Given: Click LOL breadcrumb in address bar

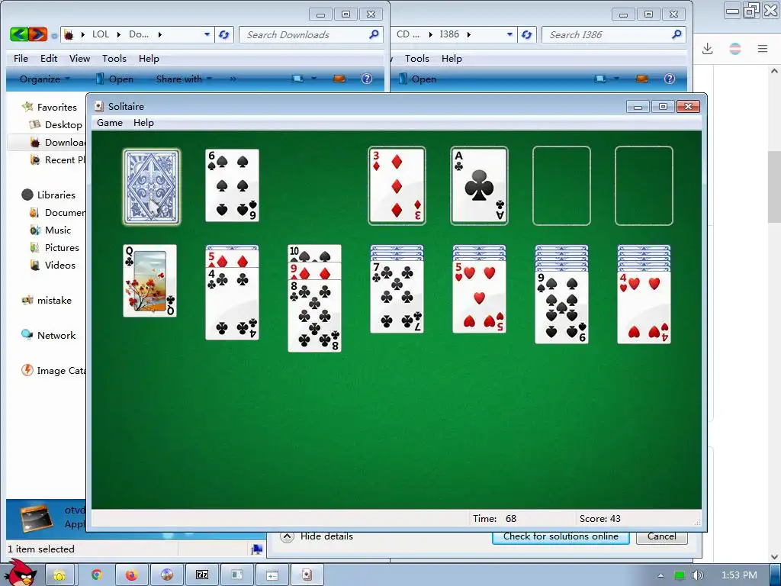Looking at the screenshot, I should (x=101, y=34).
